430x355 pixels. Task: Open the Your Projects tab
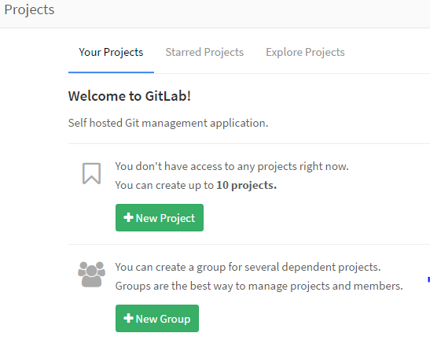(x=111, y=52)
